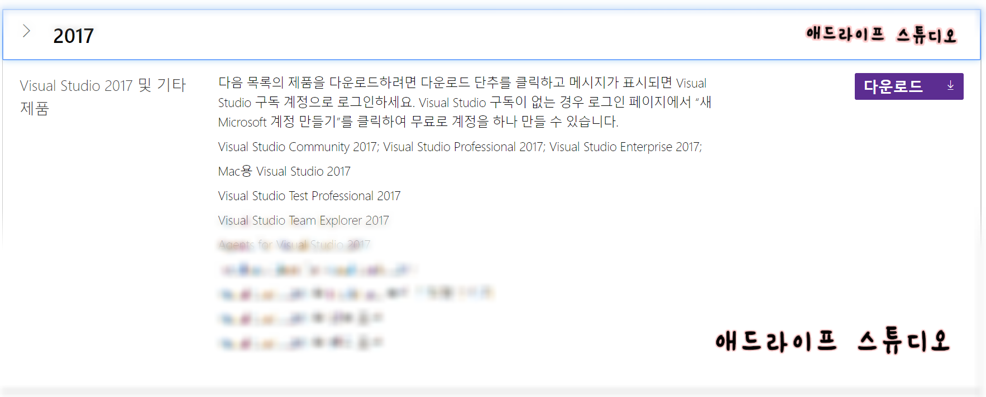This screenshot has height=397, width=986.
Task: Click 'Agents for Visual Studio 2017' entry
Action: 294,245
